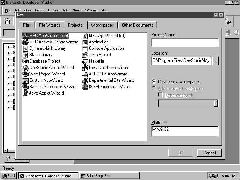Expand the first tree node in workspace pane
Screen dimensions: 240x180
click(x=8, y=48)
